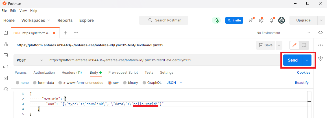Open the Environments sidebar icon

pyautogui.click(x=6, y=55)
